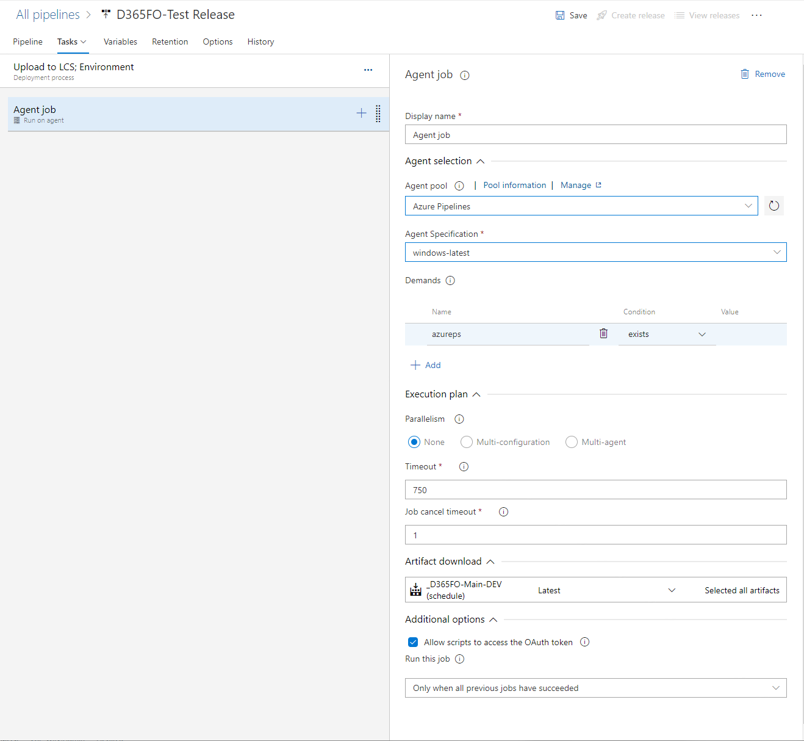Click the info icon beside Demands
Viewport: 804px width, 741px height.
(x=450, y=281)
